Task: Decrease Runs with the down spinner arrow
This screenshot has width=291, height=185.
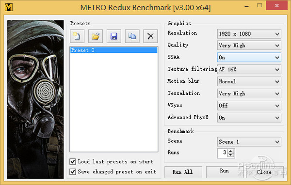Action: [231, 155]
